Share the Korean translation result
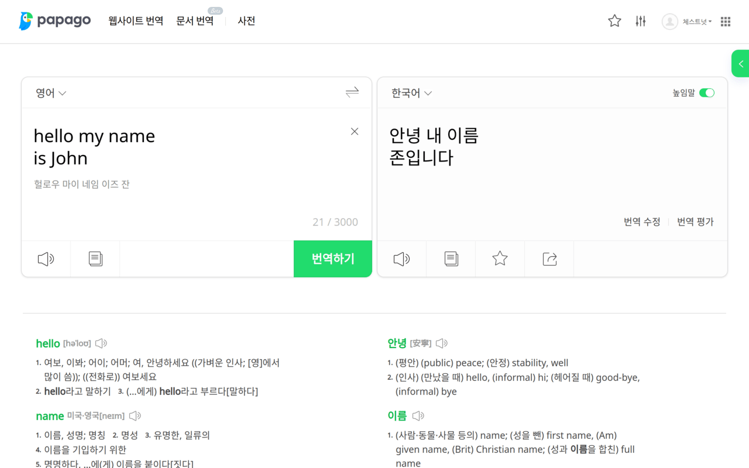The image size is (749, 468). pyautogui.click(x=549, y=259)
